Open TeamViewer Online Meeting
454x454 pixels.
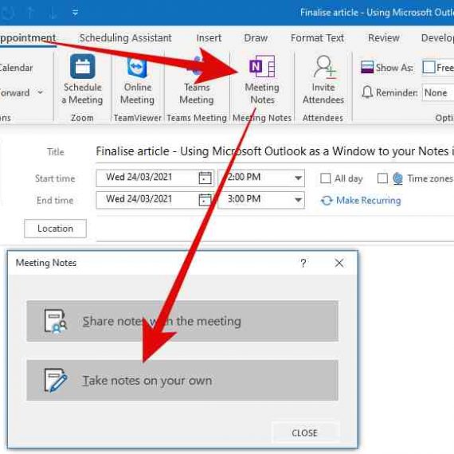point(137,80)
